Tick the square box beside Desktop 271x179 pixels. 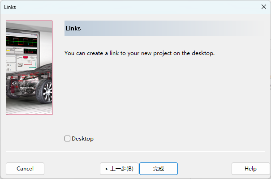pyautogui.click(x=68, y=139)
